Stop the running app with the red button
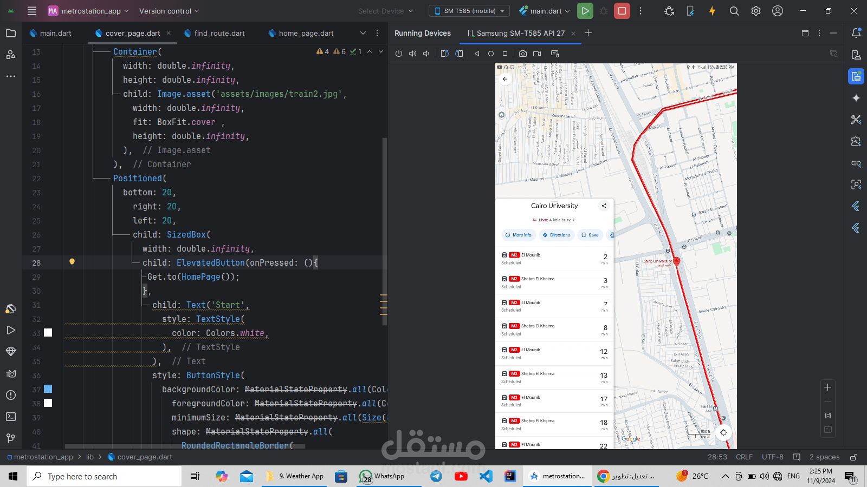The height and width of the screenshot is (487, 867). point(622,11)
